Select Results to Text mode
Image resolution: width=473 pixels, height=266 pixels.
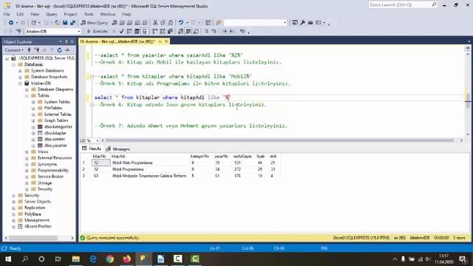[x=180, y=31]
